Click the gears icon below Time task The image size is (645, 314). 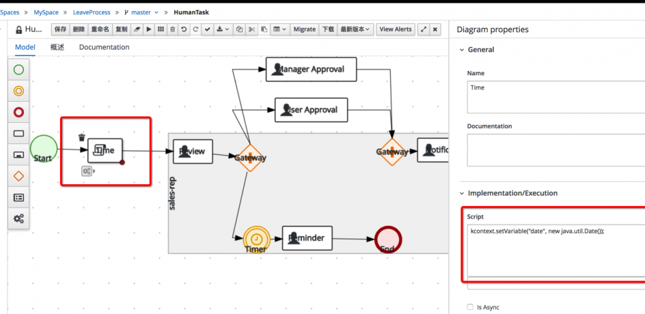click(86, 171)
